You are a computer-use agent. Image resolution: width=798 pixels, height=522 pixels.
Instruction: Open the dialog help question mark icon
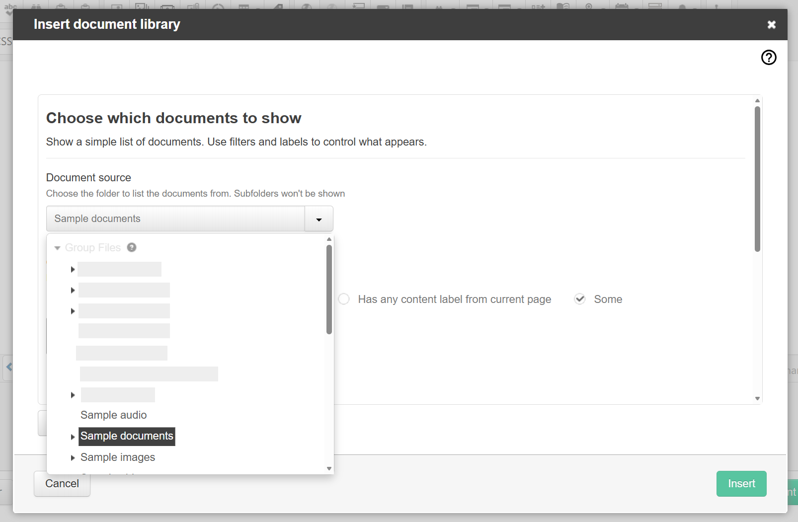(769, 58)
